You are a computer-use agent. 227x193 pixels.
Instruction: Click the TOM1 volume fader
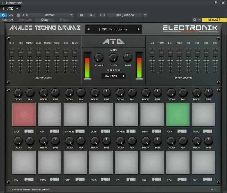coord(57,53)
